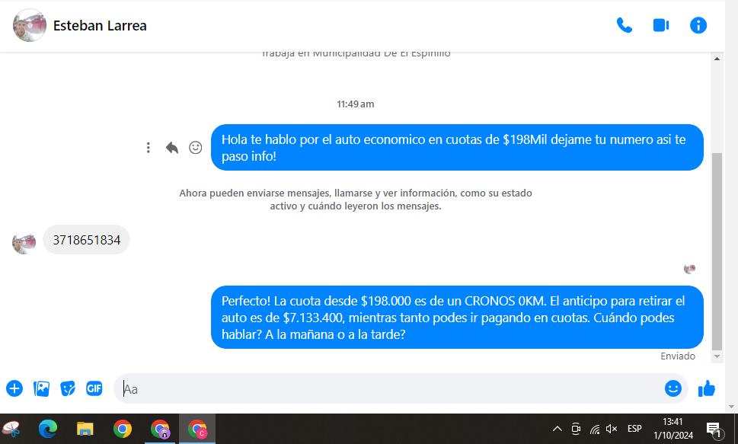Open the clock showing 13:41 1/10/2024
Screen dimensions: 738x444
coord(673,429)
